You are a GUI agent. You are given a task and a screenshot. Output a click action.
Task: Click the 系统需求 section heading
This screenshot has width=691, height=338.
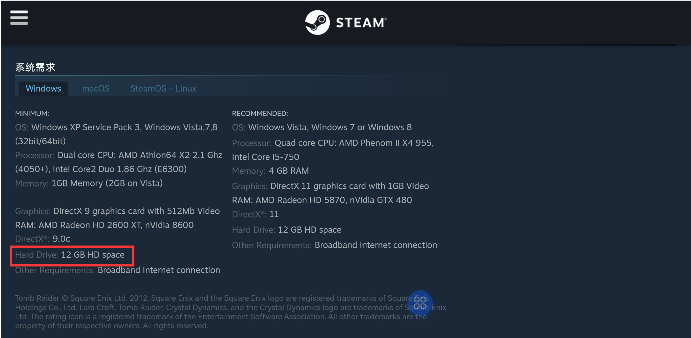[x=35, y=67]
